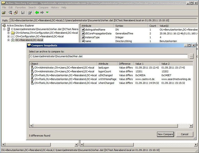This screenshot has width=199, height=153.
Task: Sort by main window Syntax column header
Action: click(131, 26)
